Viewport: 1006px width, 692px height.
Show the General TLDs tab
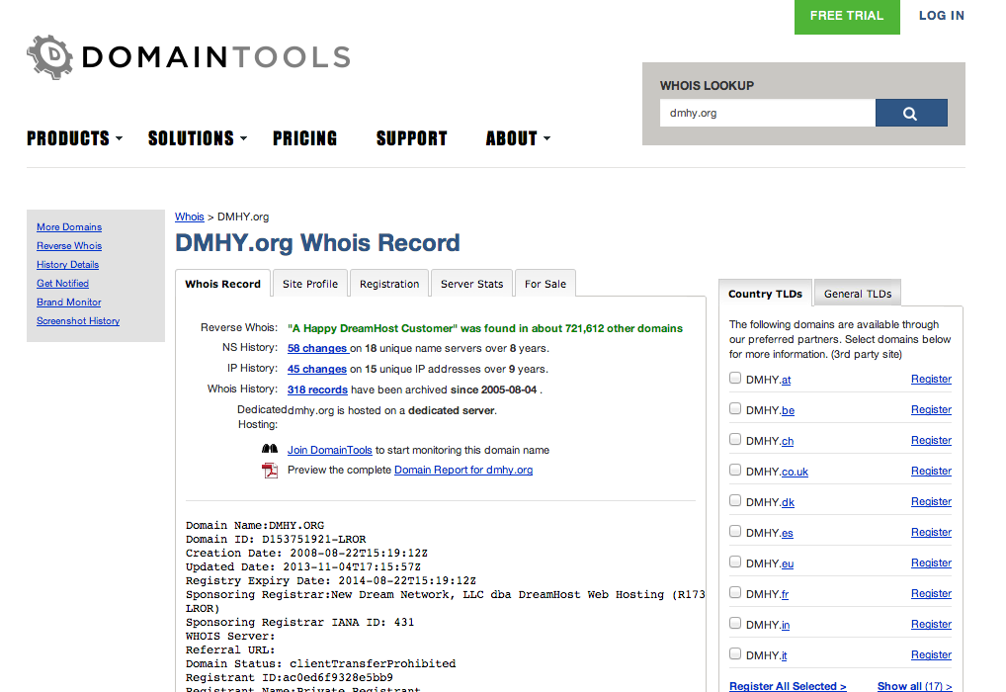(x=858, y=294)
